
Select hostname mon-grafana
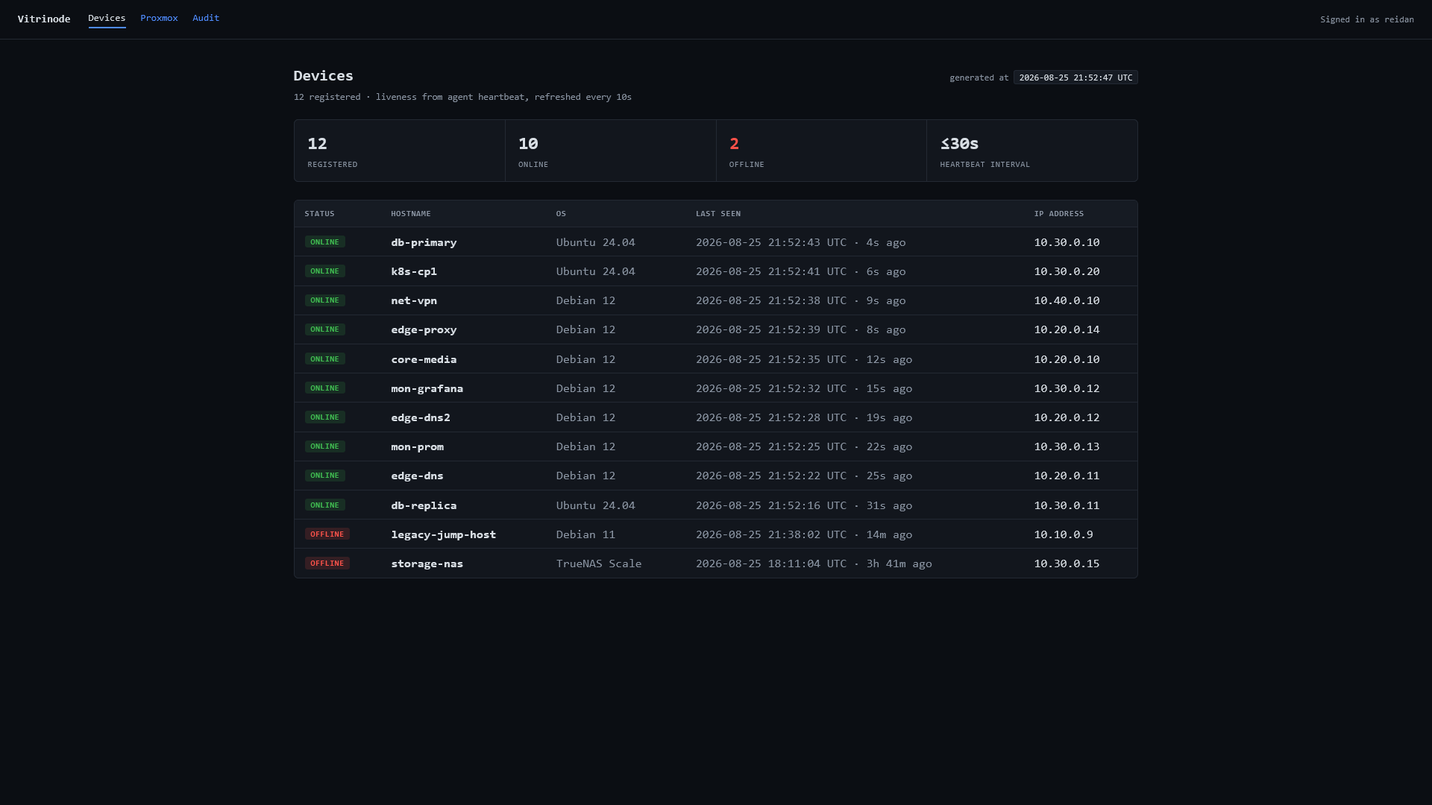click(x=427, y=388)
